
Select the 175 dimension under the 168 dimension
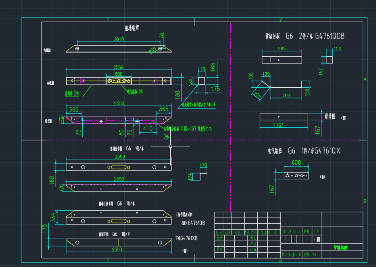tap(215, 89)
